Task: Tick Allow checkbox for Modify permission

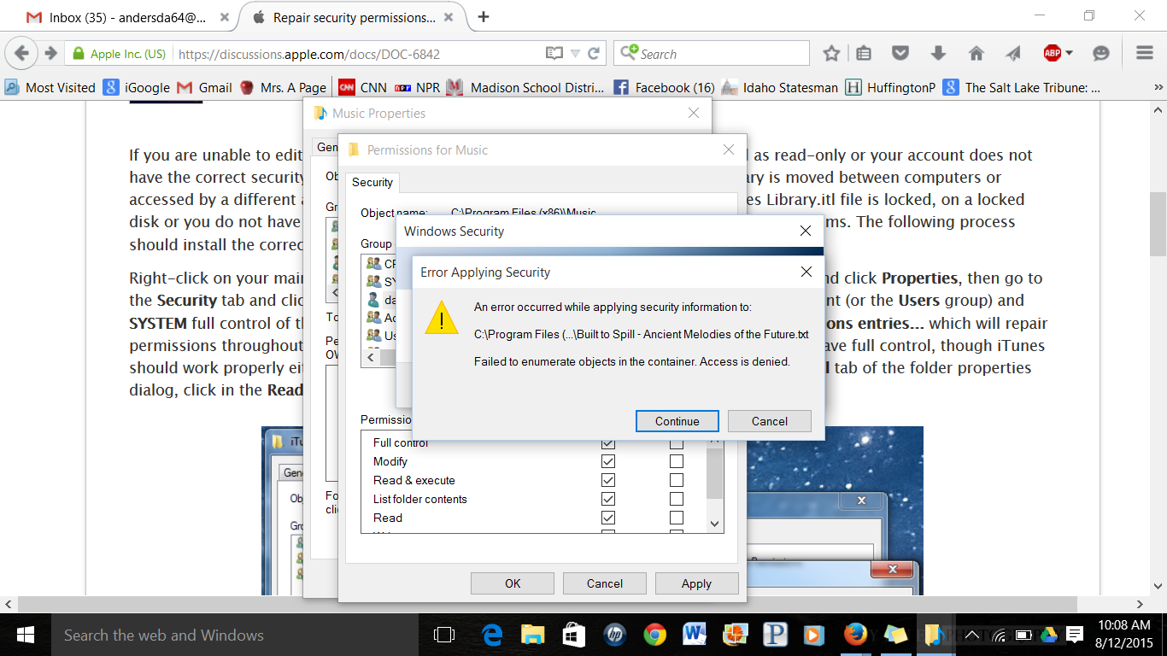Action: point(608,461)
